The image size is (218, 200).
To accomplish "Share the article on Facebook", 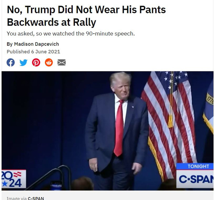I will tap(11, 63).
